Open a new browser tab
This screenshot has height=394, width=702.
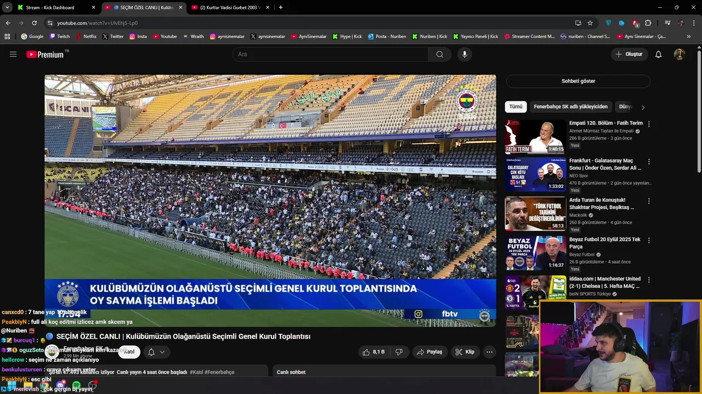tap(281, 8)
